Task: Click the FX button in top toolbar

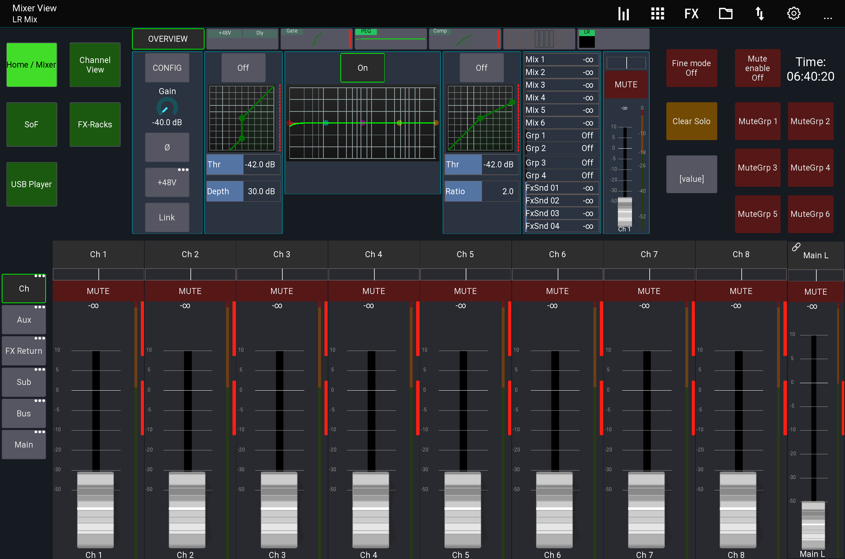Action: tap(691, 13)
